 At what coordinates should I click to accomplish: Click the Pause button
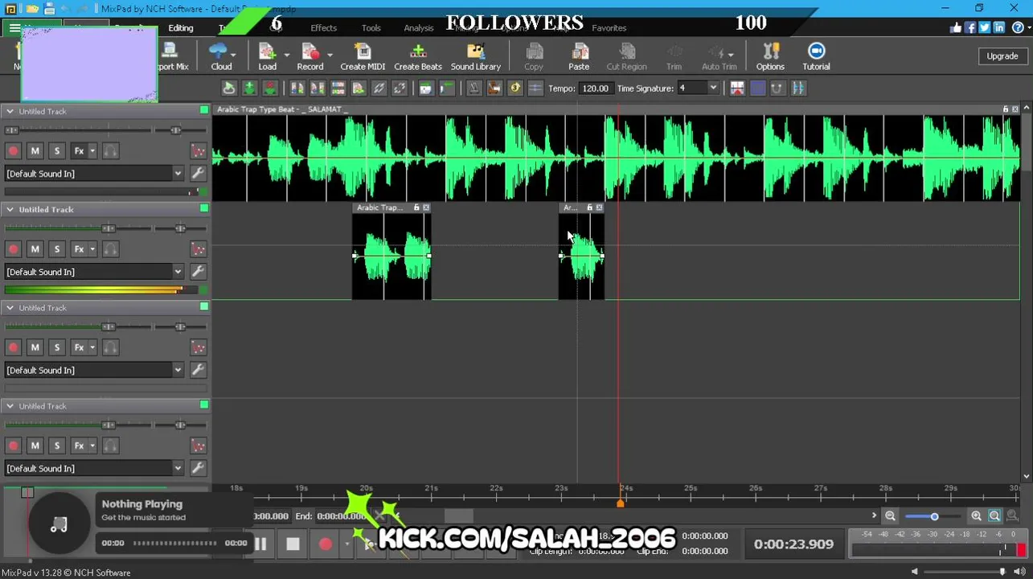[260, 544]
